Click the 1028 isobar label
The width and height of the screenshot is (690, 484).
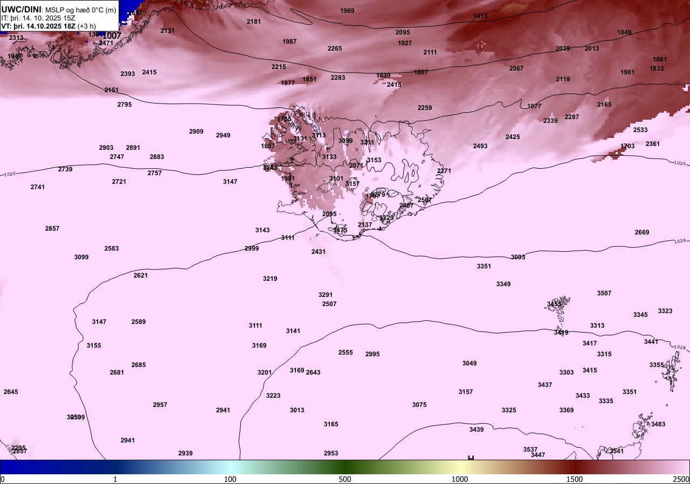click(681, 348)
